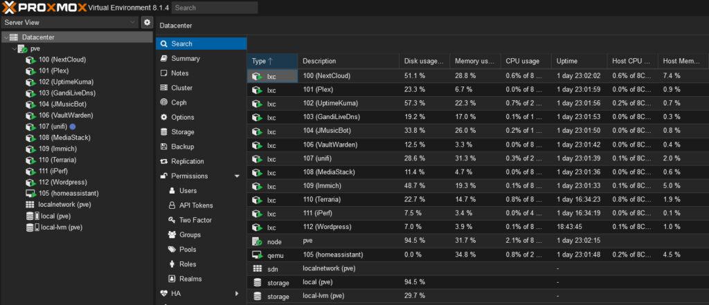Click the node icon in the pve table row
The height and width of the screenshot is (305, 709).
[257, 242]
